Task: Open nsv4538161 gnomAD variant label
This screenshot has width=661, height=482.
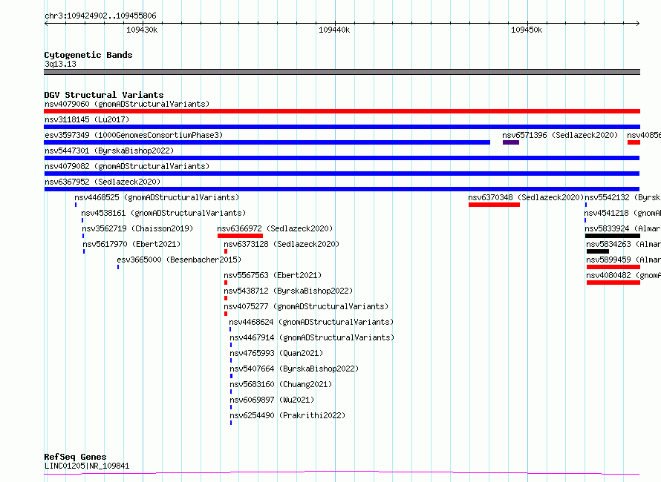Action: [163, 213]
